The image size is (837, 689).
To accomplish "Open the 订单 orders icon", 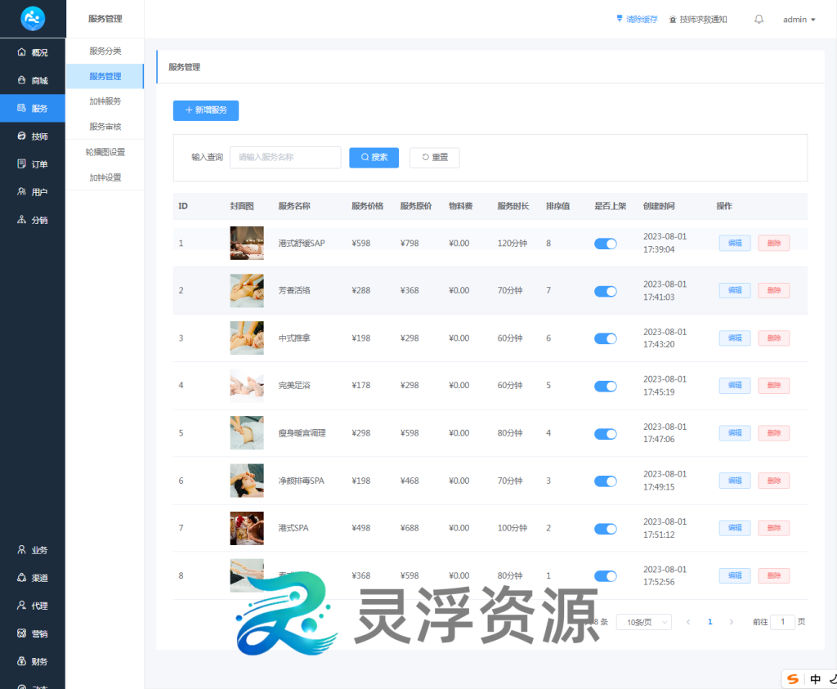I will click(x=22, y=163).
